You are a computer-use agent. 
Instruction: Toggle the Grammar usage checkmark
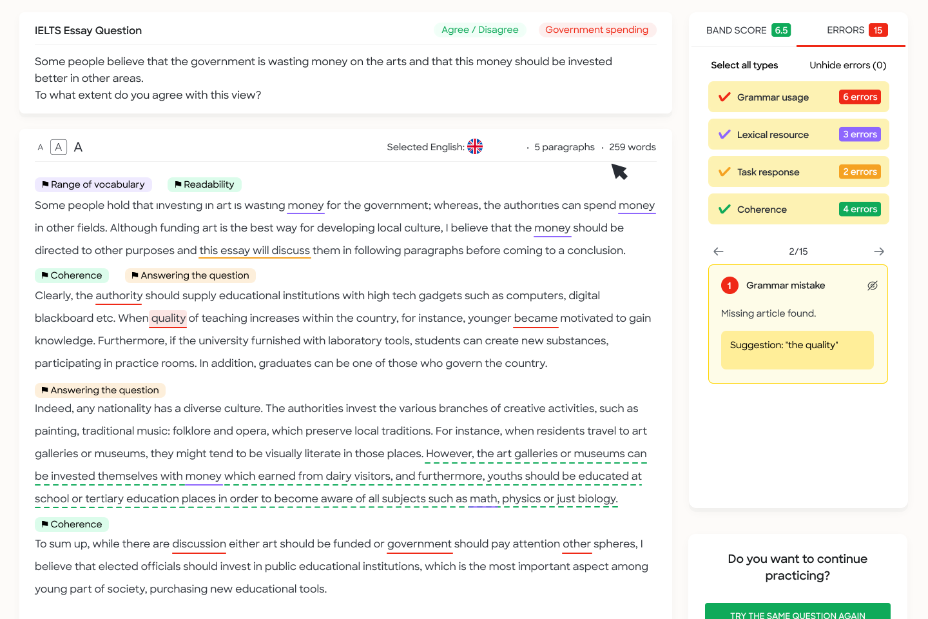[724, 97]
